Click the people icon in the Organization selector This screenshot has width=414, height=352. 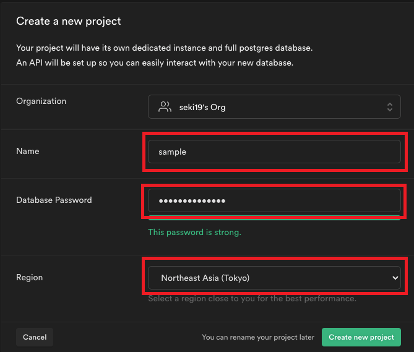click(x=165, y=107)
